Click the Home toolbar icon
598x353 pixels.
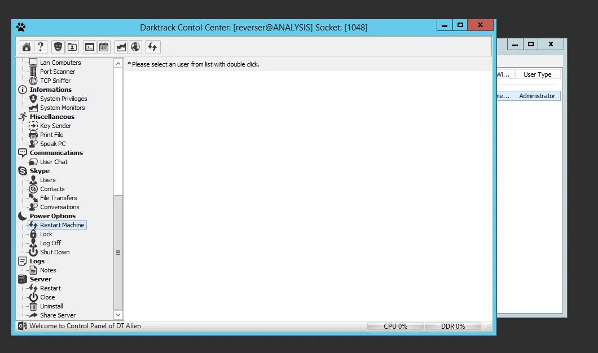tap(27, 47)
